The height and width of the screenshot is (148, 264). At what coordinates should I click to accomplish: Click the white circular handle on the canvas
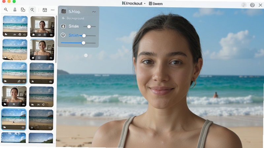coord(86,55)
